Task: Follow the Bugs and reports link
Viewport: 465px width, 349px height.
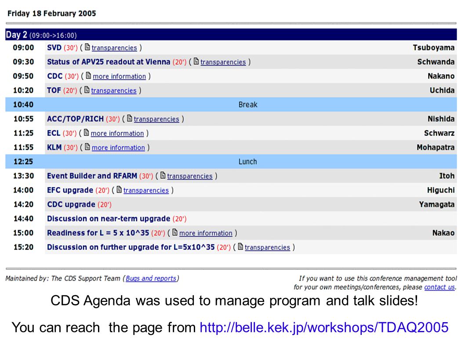Action: pos(151,278)
